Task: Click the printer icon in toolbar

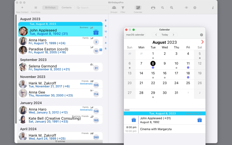Action: tap(153, 8)
